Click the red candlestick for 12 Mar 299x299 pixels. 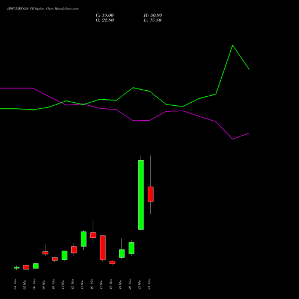(74, 249)
